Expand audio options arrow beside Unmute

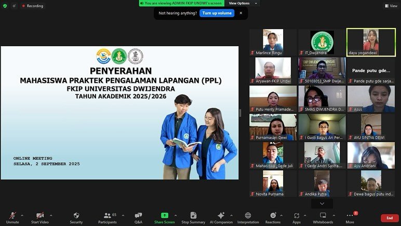point(23,215)
